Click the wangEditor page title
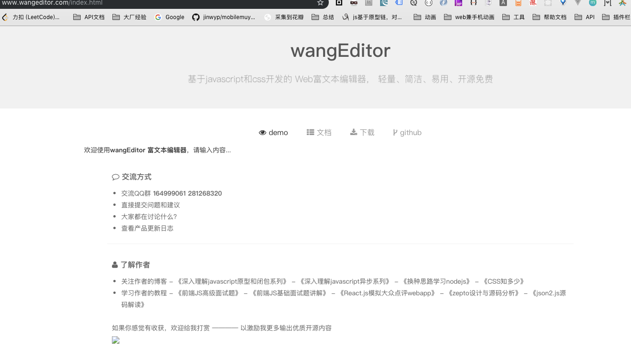Screen dimensions: 631x360 [x=340, y=50]
